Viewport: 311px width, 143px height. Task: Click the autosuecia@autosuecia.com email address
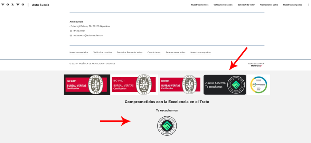(x=88, y=36)
